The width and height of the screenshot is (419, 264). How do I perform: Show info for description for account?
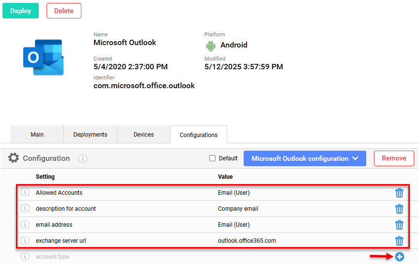25,208
